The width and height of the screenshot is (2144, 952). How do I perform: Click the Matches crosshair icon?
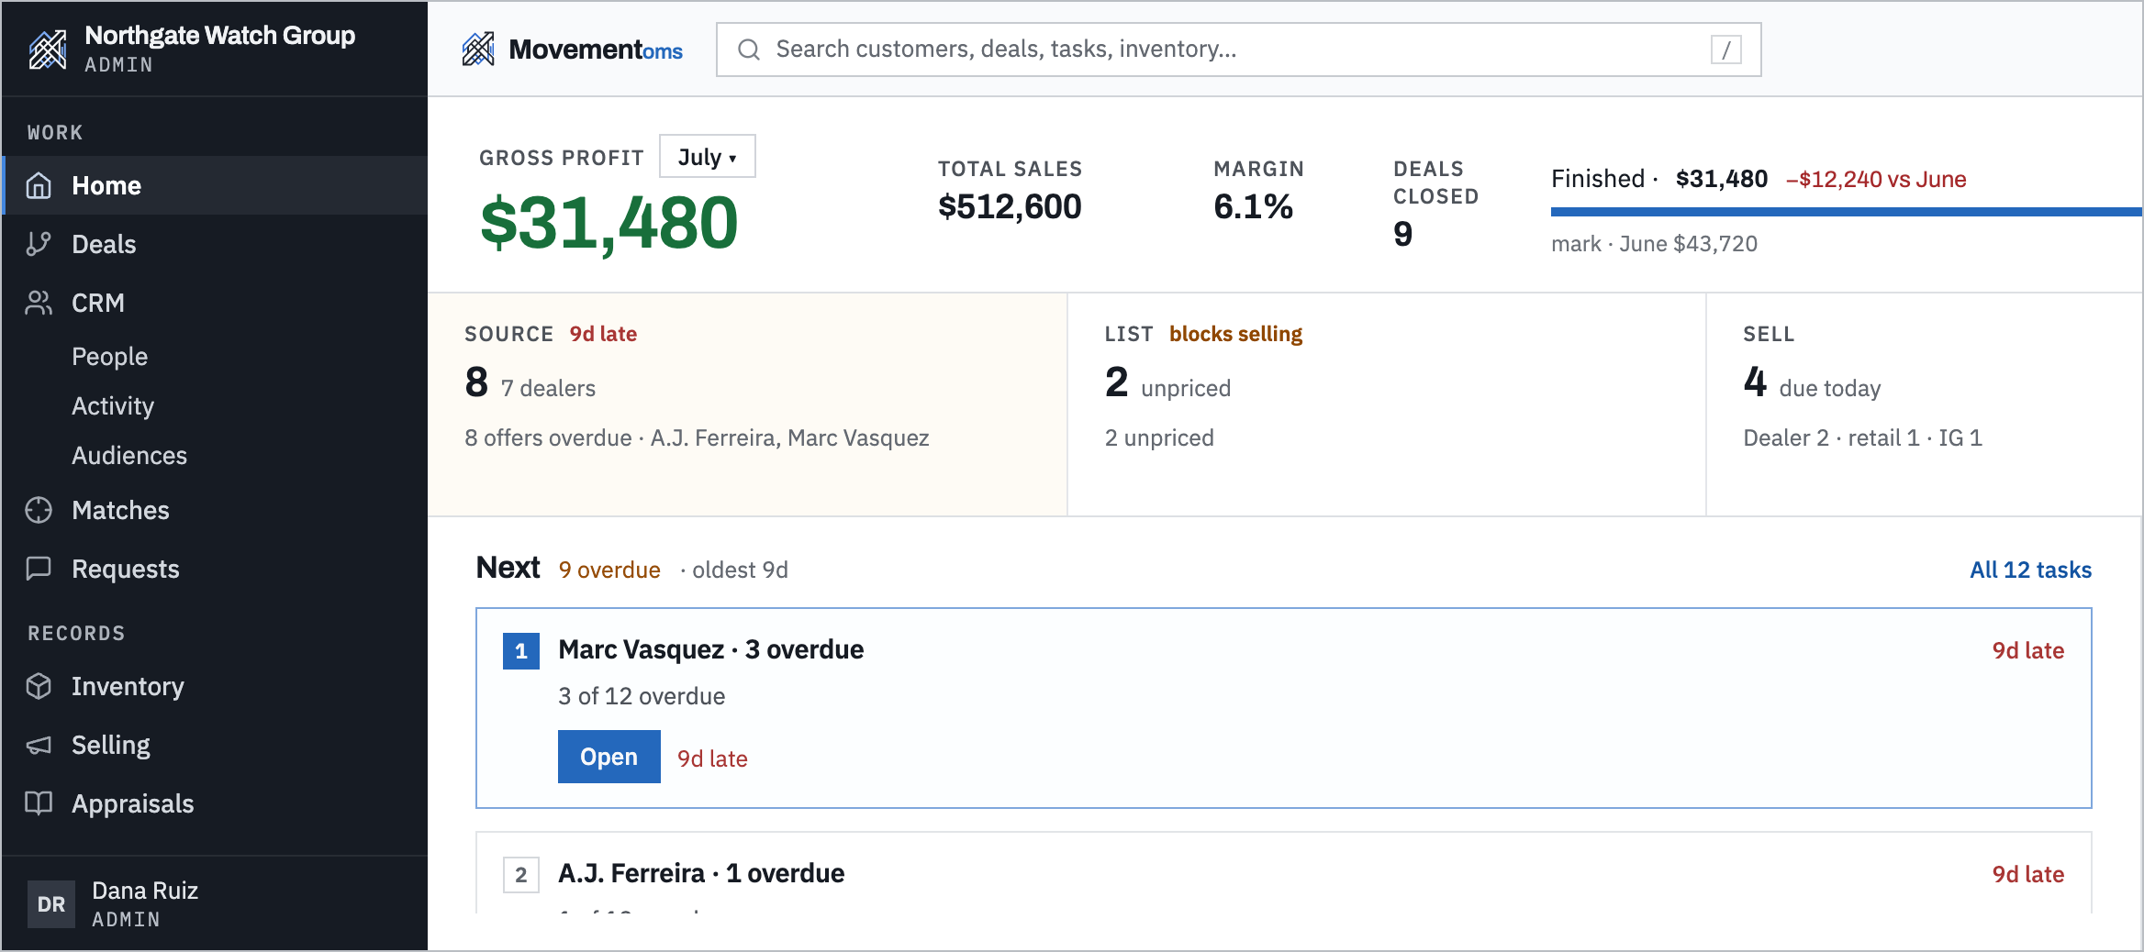coord(39,510)
